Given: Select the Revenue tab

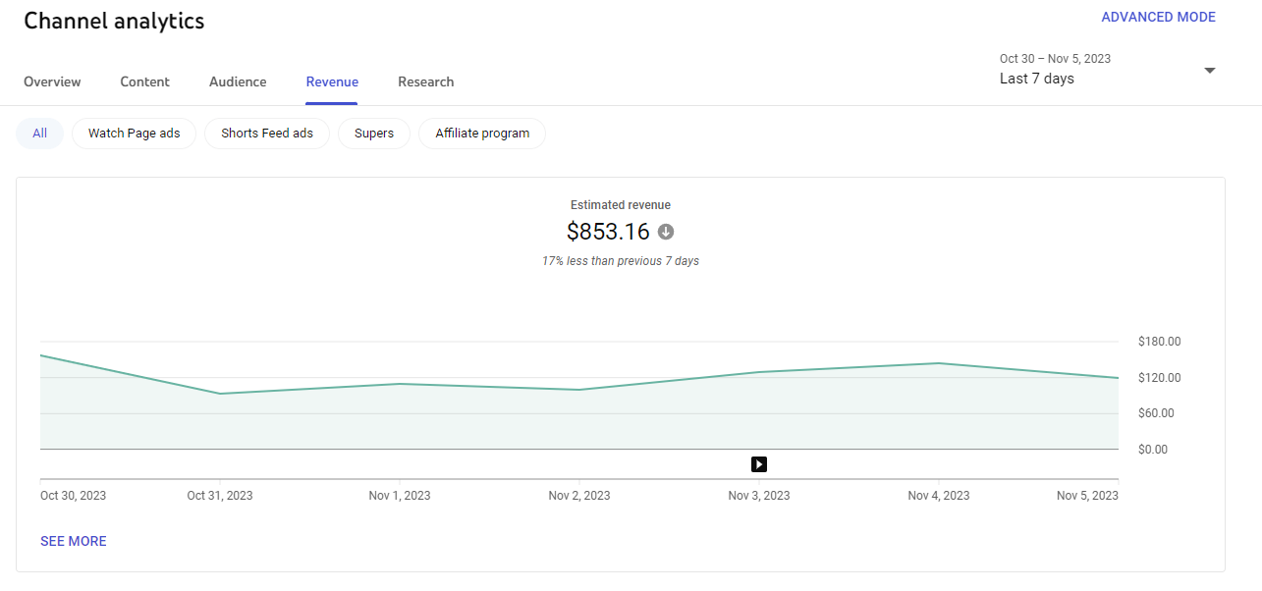Looking at the screenshot, I should [x=332, y=81].
